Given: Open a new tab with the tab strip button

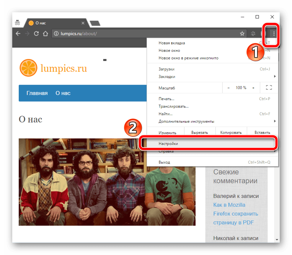Looking at the screenshot, I should pyautogui.click(x=95, y=23).
